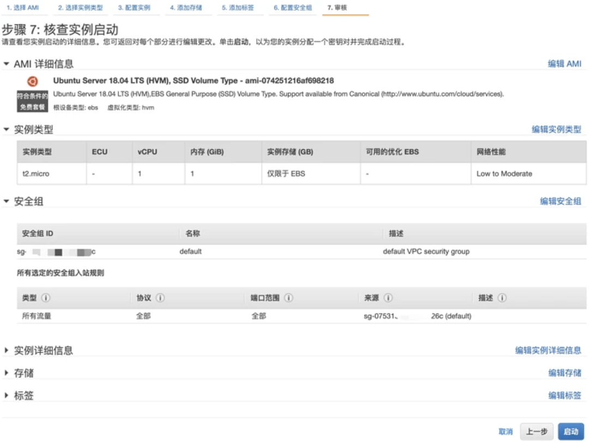Go to step 3. 配置实例 tab

pos(134,8)
